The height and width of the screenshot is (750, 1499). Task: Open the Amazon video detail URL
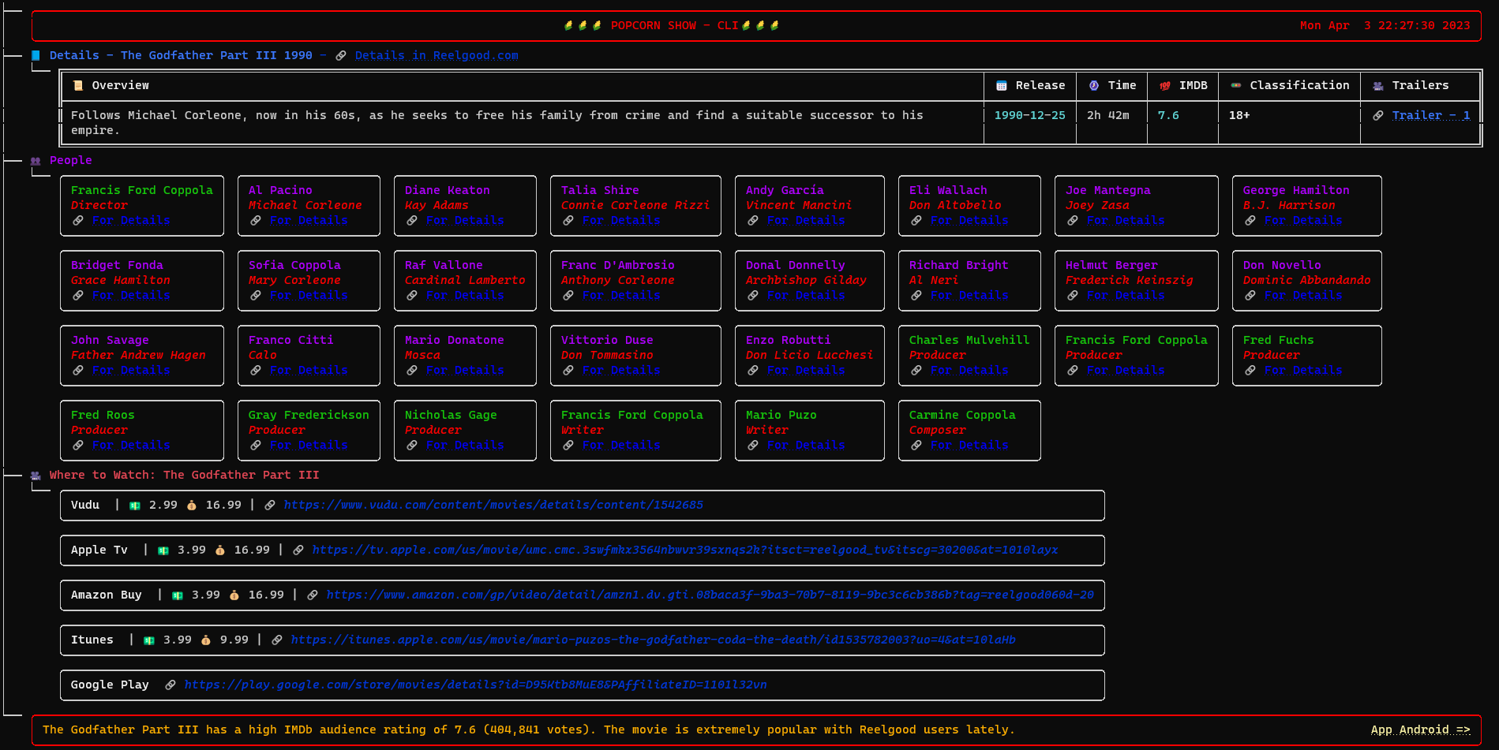710,595
